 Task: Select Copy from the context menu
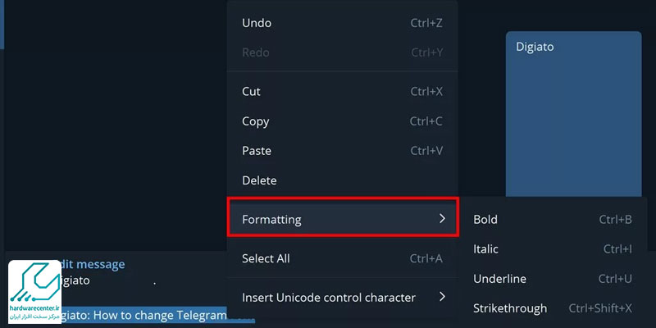[x=342, y=121]
